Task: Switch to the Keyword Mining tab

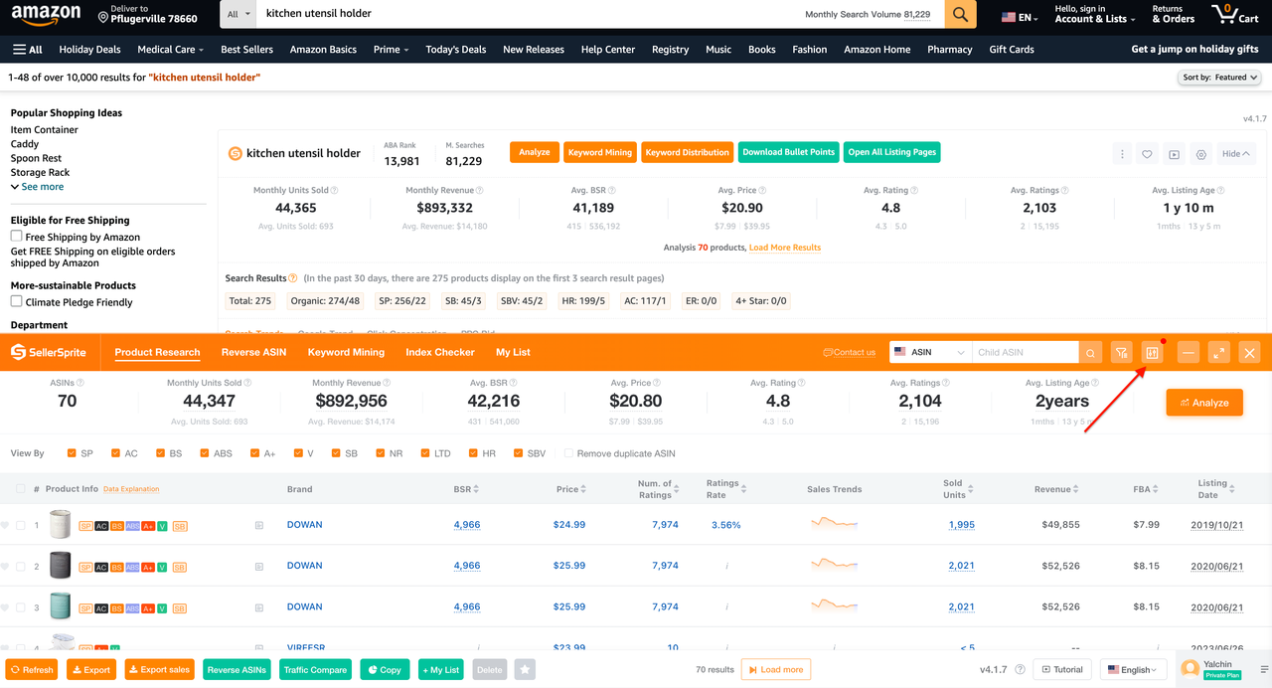Action: click(x=346, y=352)
